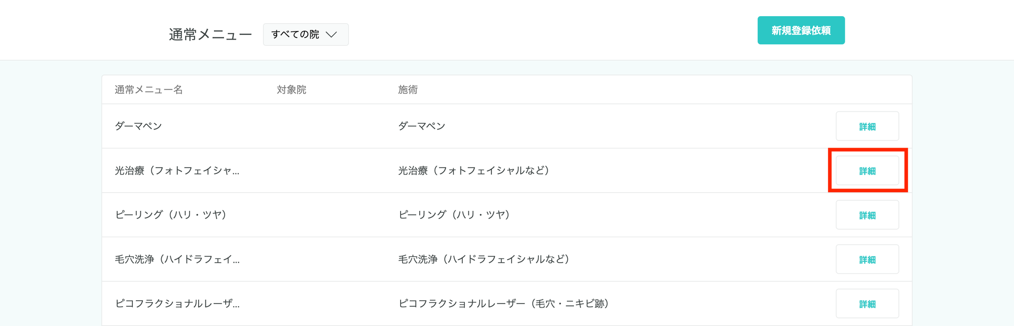Screen dimensions: 1014x326
Task: Open 詳細 for the 毛穴洗浄 row
Action: 867,260
